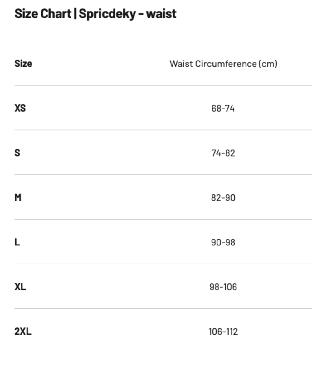Select the XL size label
The image size is (312, 368).
tap(20, 287)
